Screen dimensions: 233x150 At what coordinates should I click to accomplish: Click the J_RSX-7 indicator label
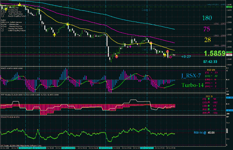point(191,76)
